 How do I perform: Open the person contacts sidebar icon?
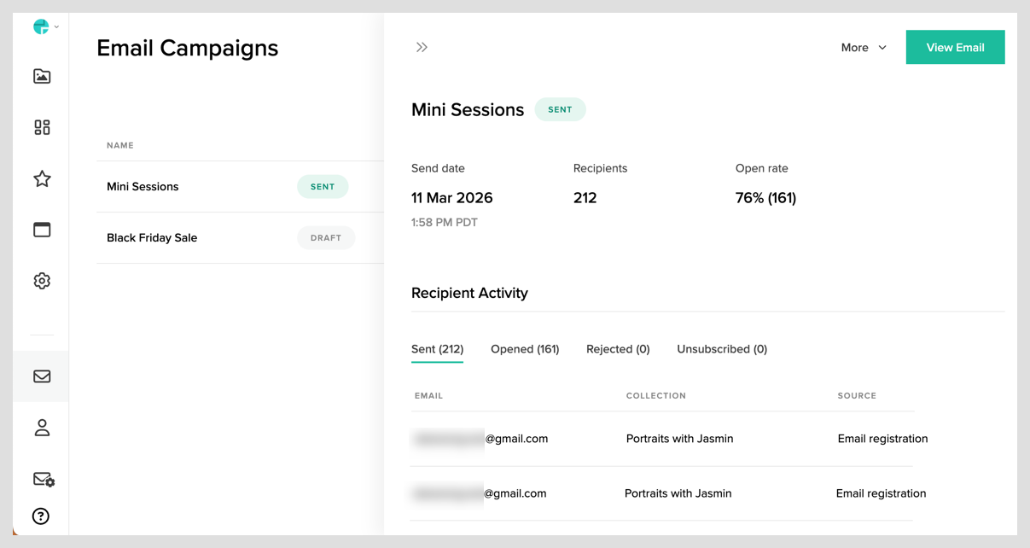(42, 428)
